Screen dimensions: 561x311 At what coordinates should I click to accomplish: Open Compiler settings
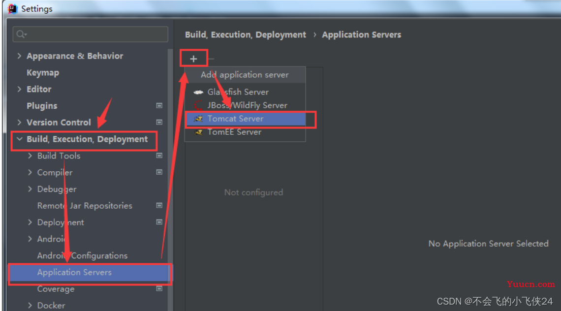(55, 173)
